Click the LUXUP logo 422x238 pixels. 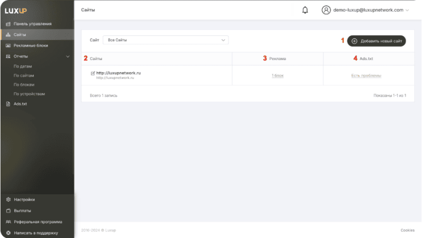coord(16,10)
